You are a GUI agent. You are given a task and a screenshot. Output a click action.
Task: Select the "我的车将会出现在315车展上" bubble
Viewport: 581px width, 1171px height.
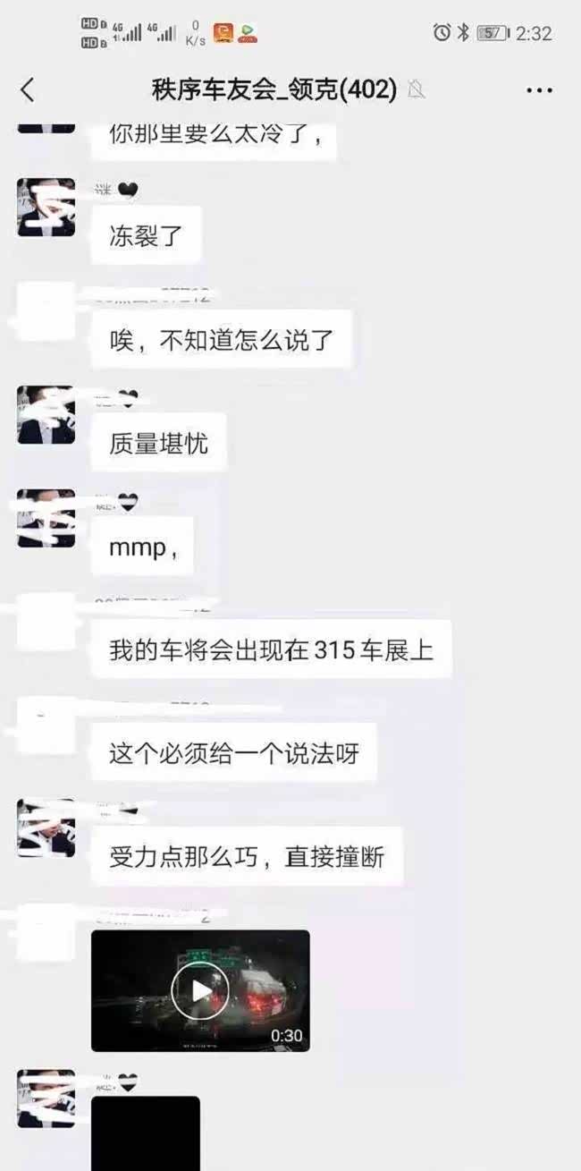click(271, 649)
